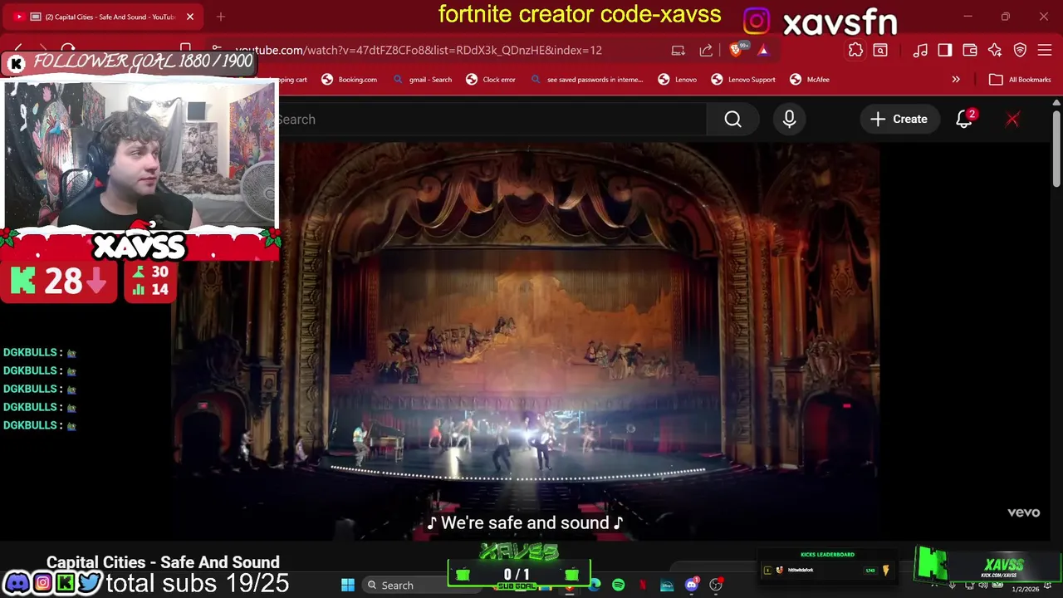Image resolution: width=1063 pixels, height=598 pixels.
Task: Open Disney+ from the taskbar
Action: click(667, 586)
